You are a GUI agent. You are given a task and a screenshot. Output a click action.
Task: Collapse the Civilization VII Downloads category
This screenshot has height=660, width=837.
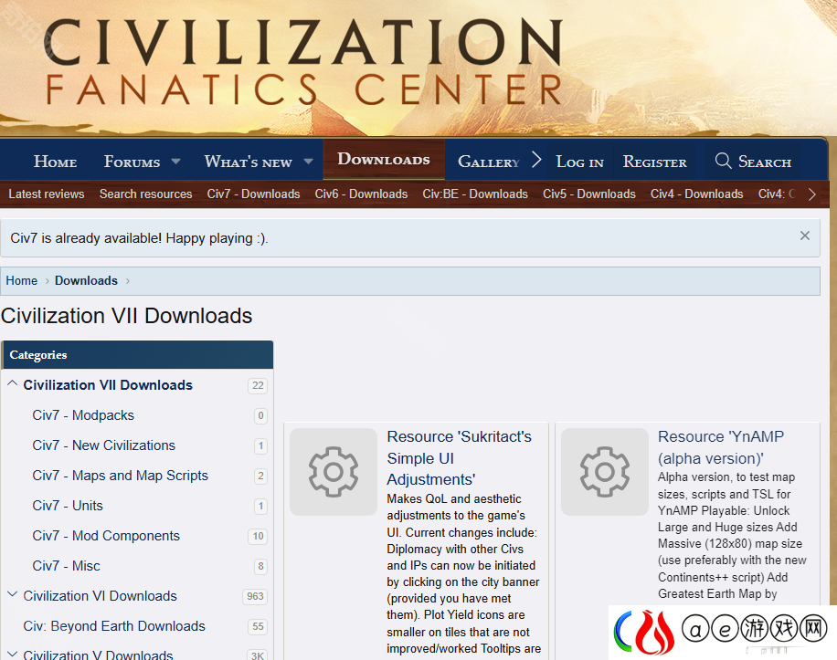pos(12,383)
